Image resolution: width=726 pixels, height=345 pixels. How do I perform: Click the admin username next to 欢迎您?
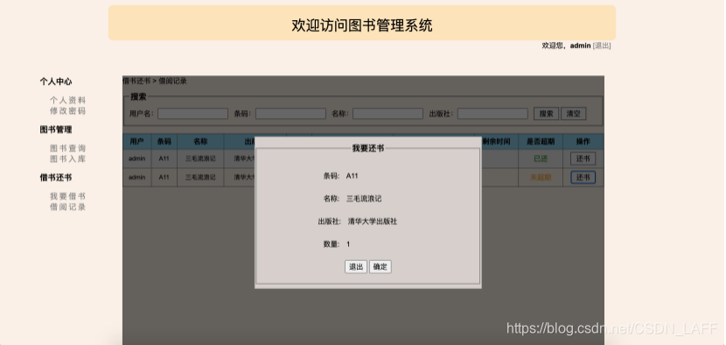[580, 46]
